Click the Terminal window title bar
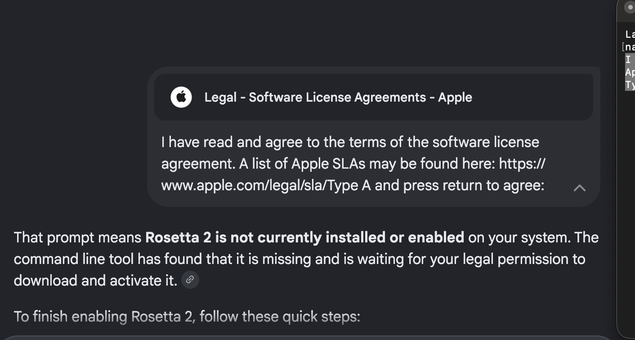Image resolution: width=635 pixels, height=340 pixels. pos(626,11)
